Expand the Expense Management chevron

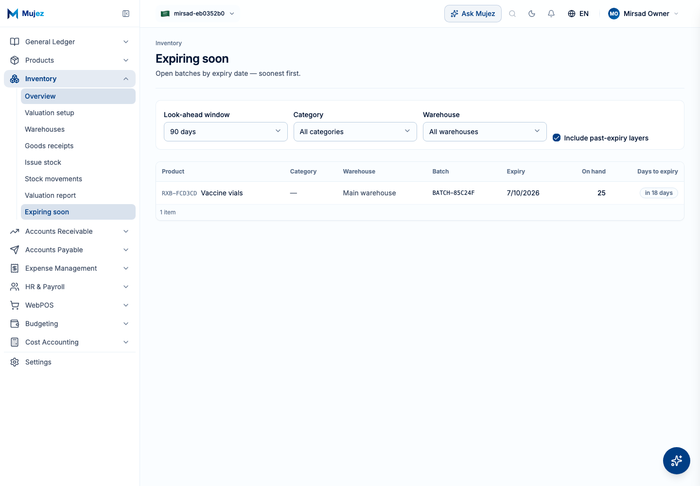pos(126,268)
